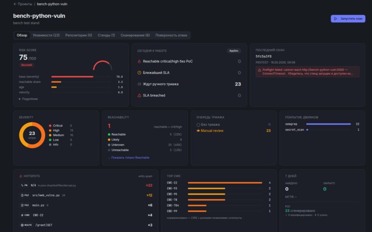Toggle the Reachable green legend dot
372x232 pixels.
tap(109, 135)
